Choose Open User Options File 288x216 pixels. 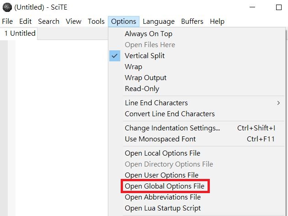pyautogui.click(x=197, y=175)
